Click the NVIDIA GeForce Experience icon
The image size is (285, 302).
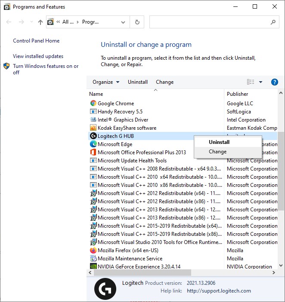93,266
